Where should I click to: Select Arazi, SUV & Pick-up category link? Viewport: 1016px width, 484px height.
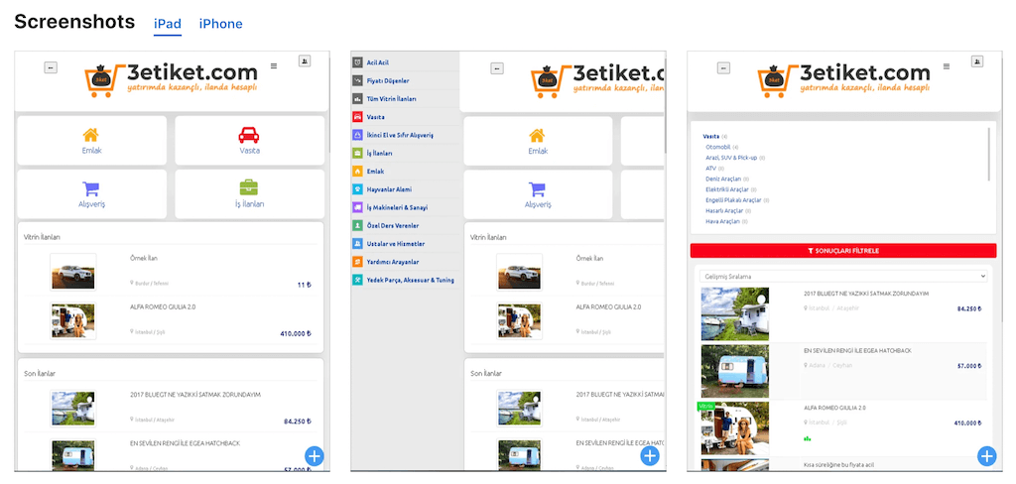731,158
